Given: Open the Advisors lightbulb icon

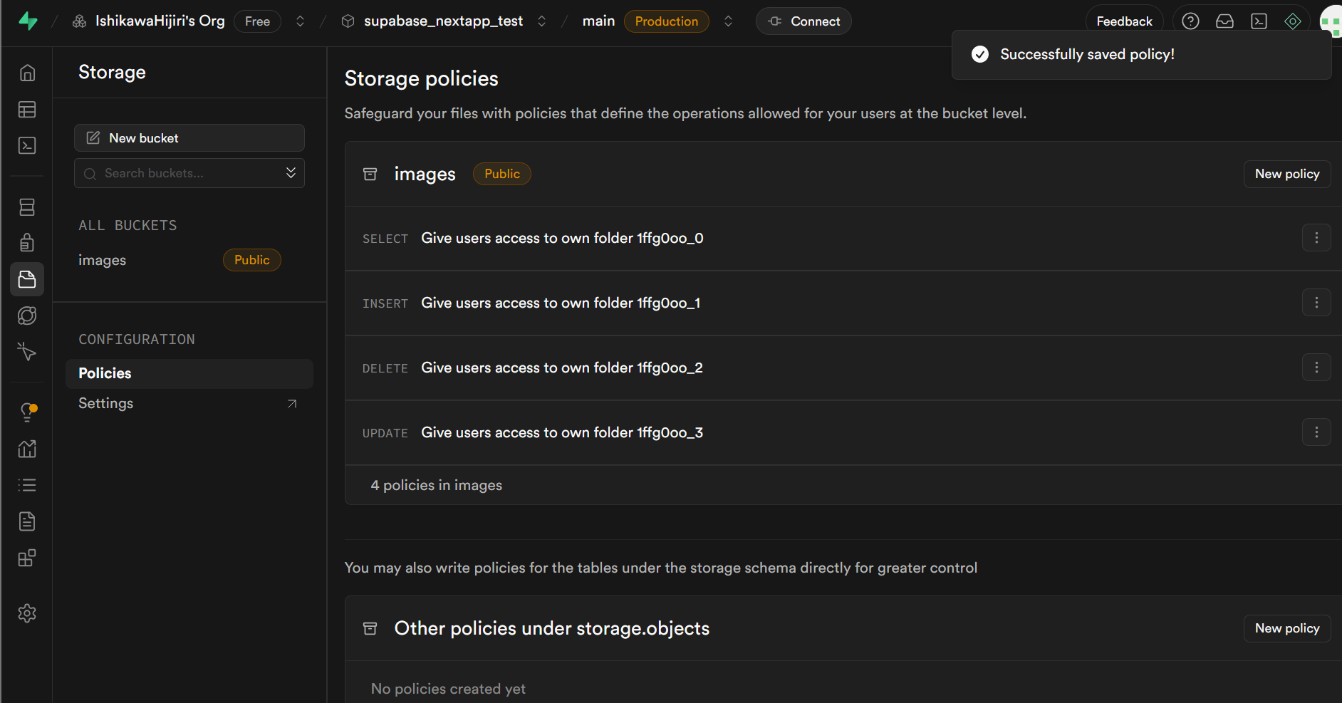Looking at the screenshot, I should tap(27, 412).
